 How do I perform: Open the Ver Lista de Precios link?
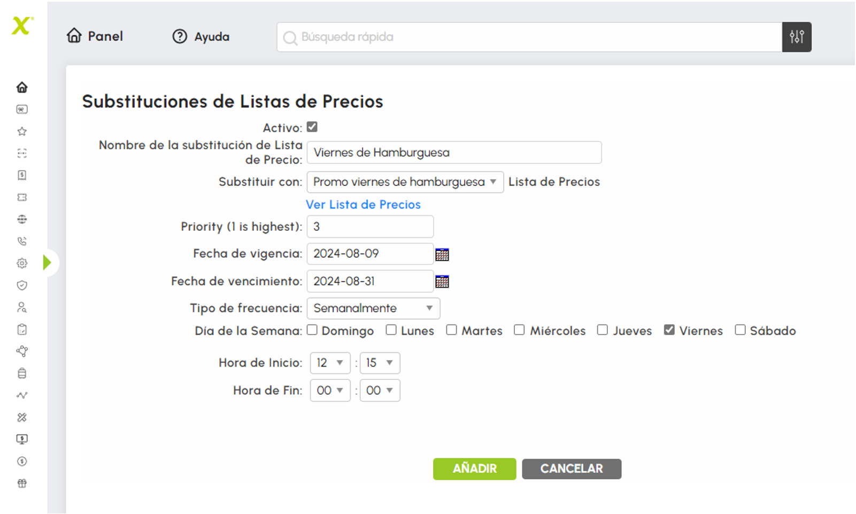coord(363,205)
